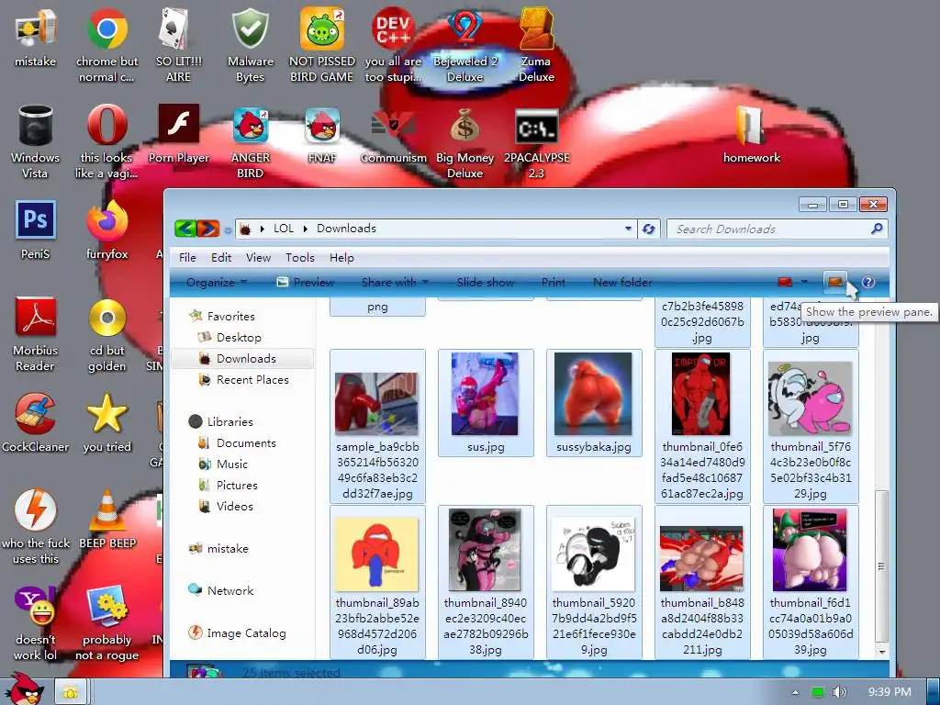940x705 pixels.
Task: Click the file list vertical scrollbar thumb
Action: [x=880, y=566]
